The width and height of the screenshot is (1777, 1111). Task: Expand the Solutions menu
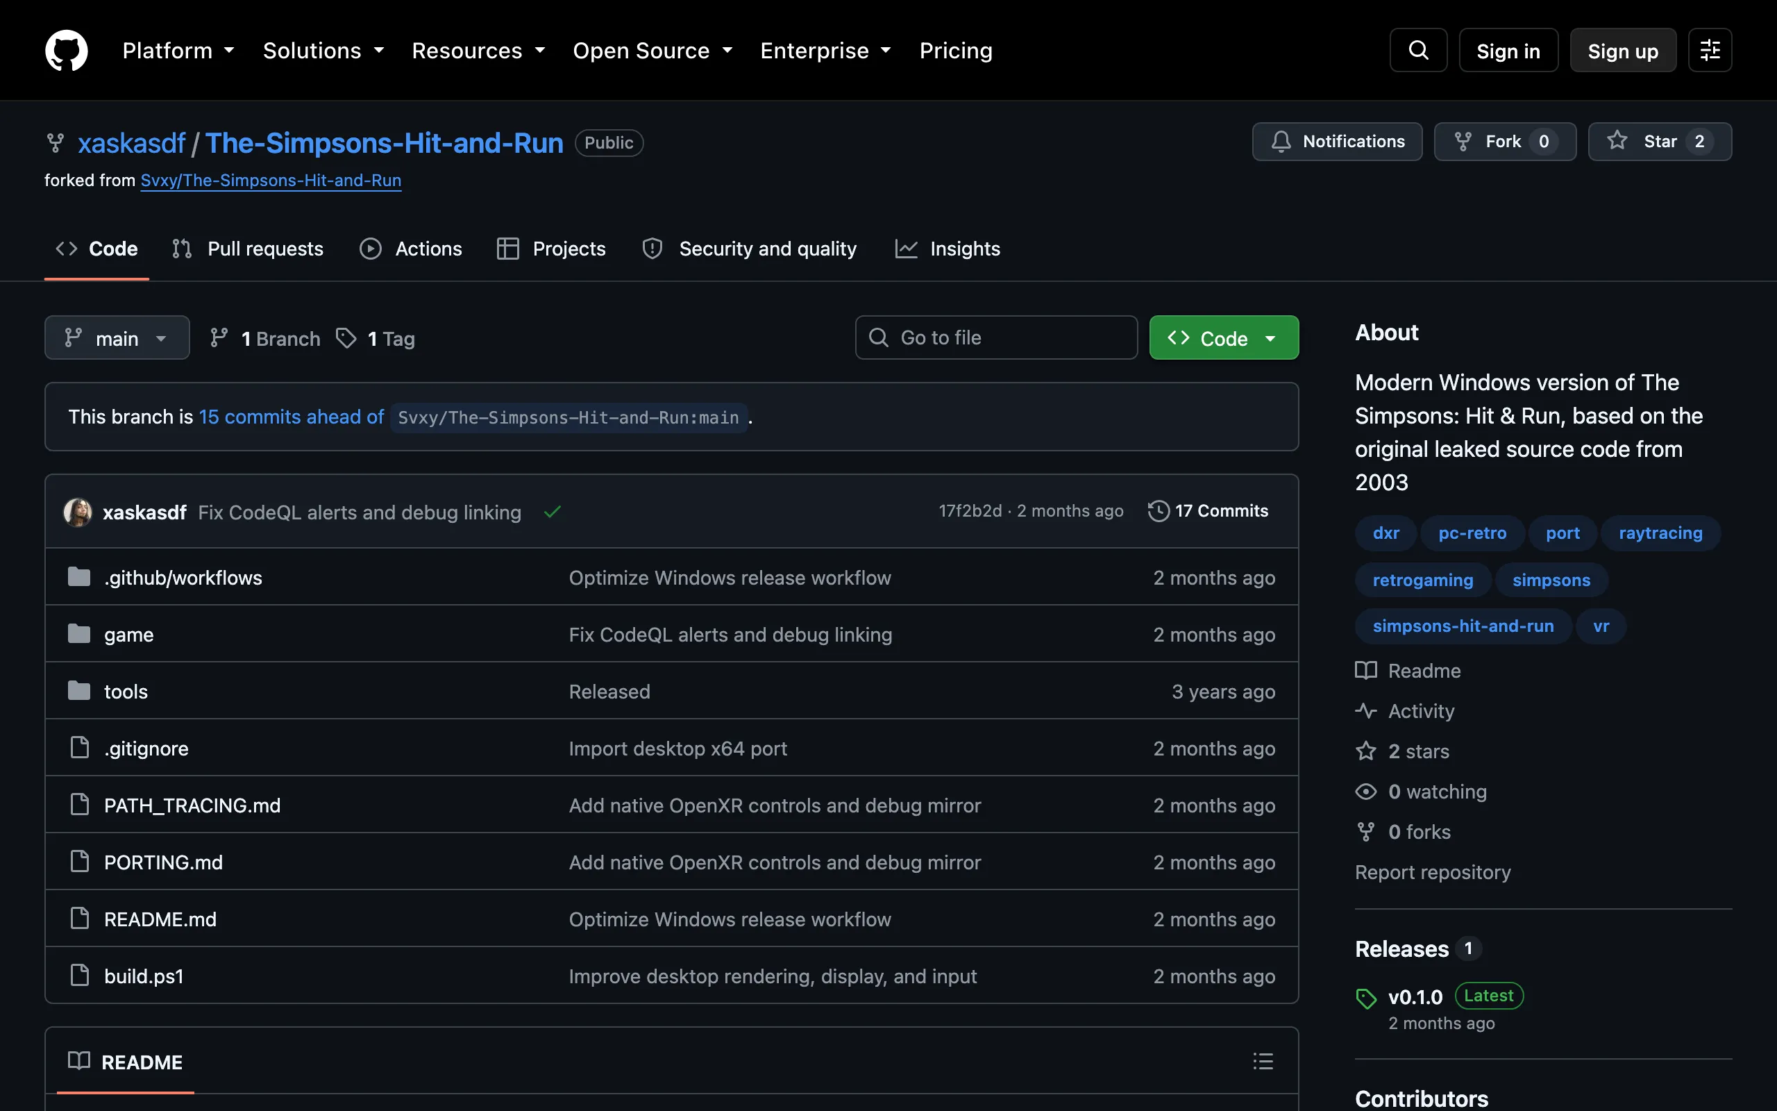[x=324, y=50]
